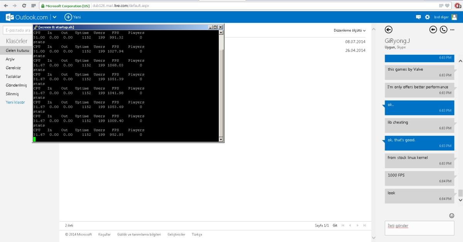Image resolution: width=463 pixels, height=242 pixels.
Task: Go to the first page of messages
Action: click(343, 225)
